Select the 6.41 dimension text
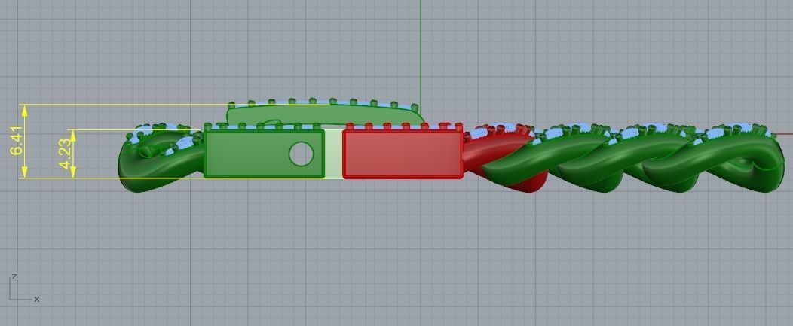The height and width of the screenshot is (326, 793). [x=17, y=142]
